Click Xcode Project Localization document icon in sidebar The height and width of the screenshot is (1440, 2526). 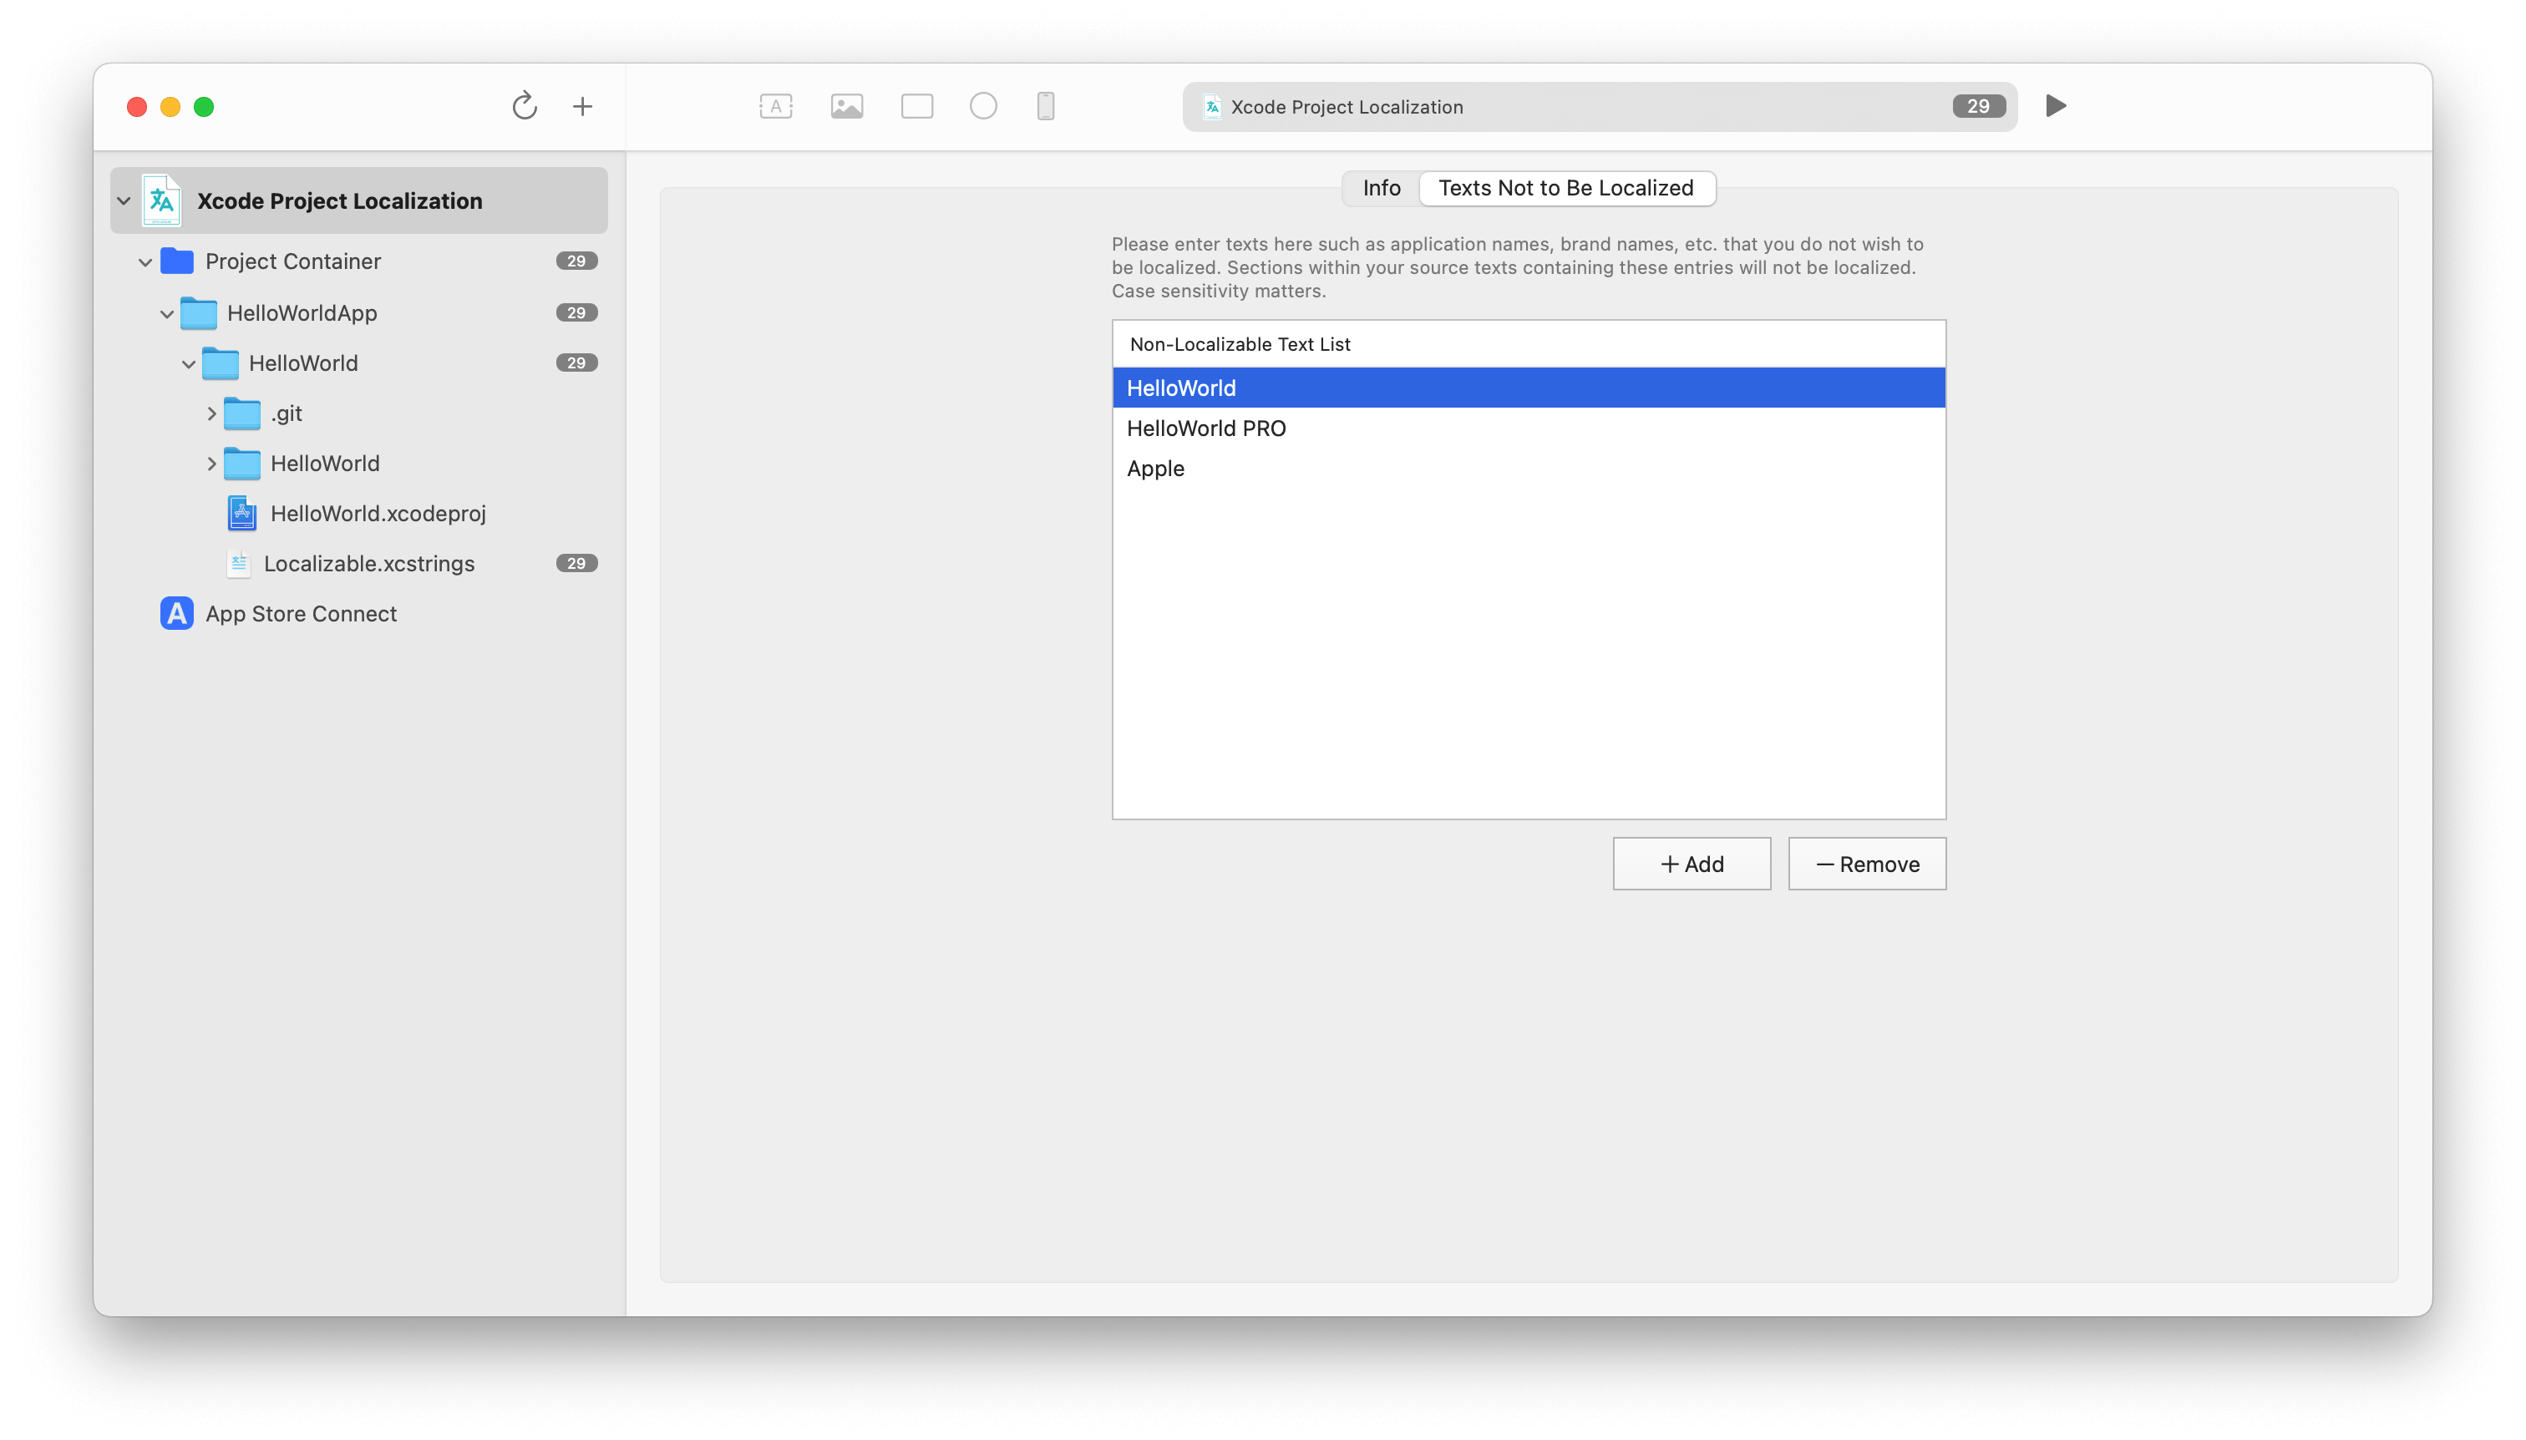(161, 200)
